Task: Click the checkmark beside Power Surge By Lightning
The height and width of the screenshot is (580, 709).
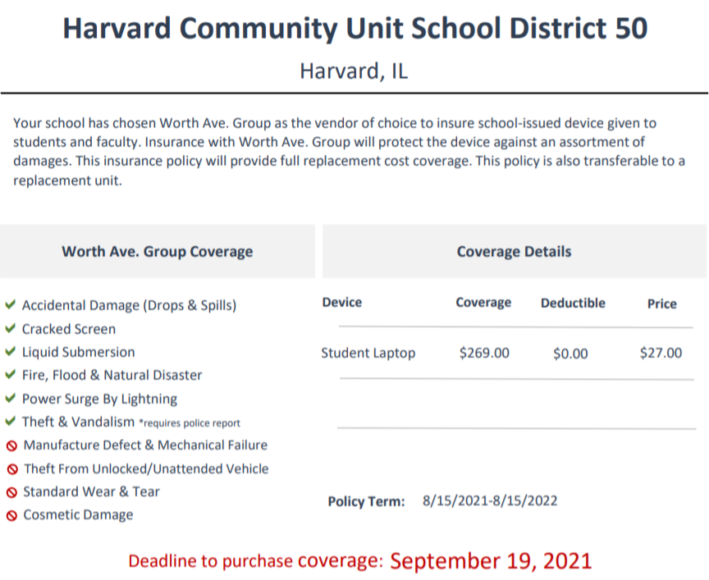Action: (x=11, y=398)
